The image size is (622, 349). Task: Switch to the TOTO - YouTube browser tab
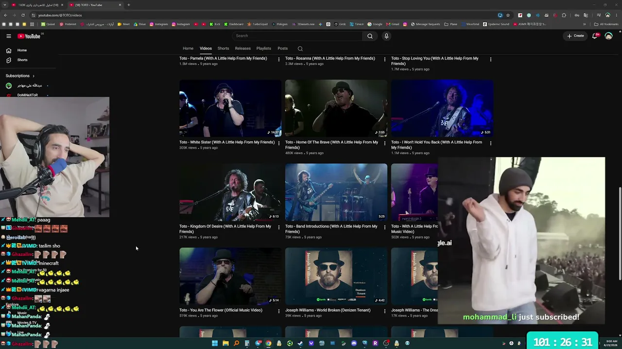[95, 5]
